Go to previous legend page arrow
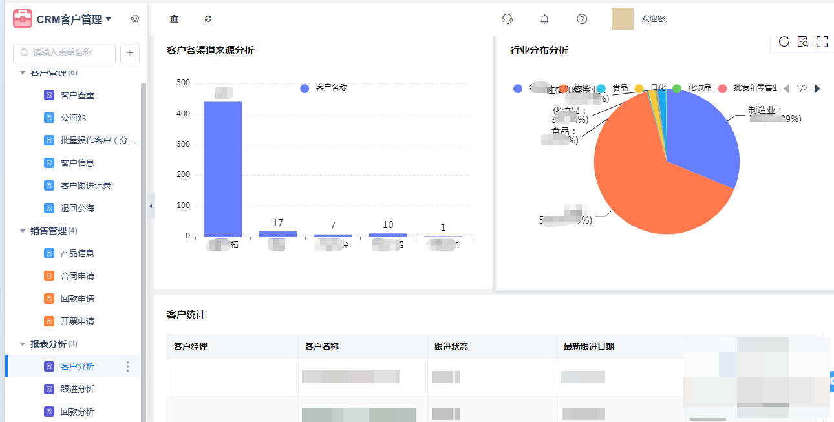834x422 pixels. 786,88
